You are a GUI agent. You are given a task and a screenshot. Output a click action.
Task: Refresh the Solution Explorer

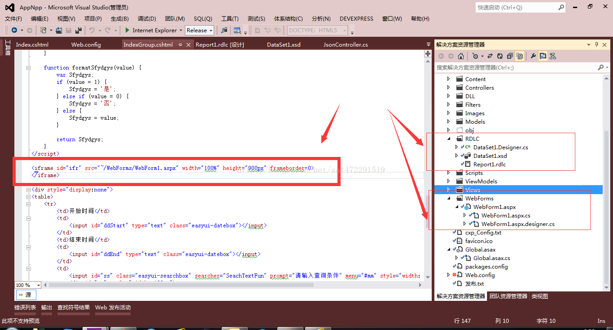click(500, 56)
